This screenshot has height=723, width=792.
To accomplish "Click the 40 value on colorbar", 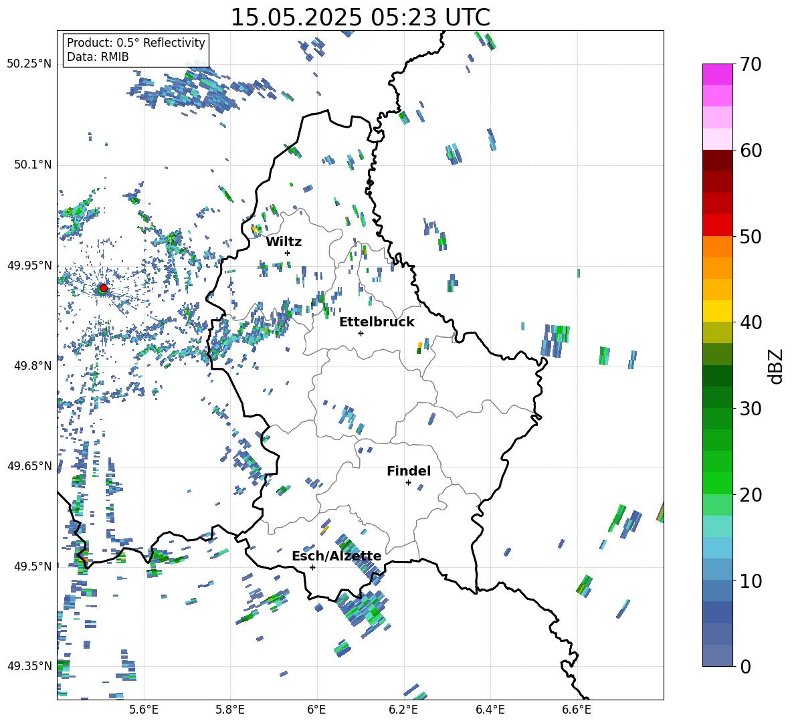I will (751, 322).
